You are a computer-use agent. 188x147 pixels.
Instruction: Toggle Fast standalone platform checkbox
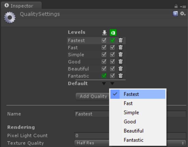(x=104, y=48)
